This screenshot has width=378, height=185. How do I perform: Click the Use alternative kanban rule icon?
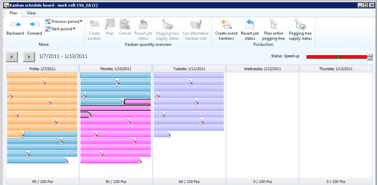[195, 25]
